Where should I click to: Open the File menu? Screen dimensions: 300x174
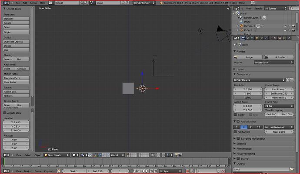point(18,3)
